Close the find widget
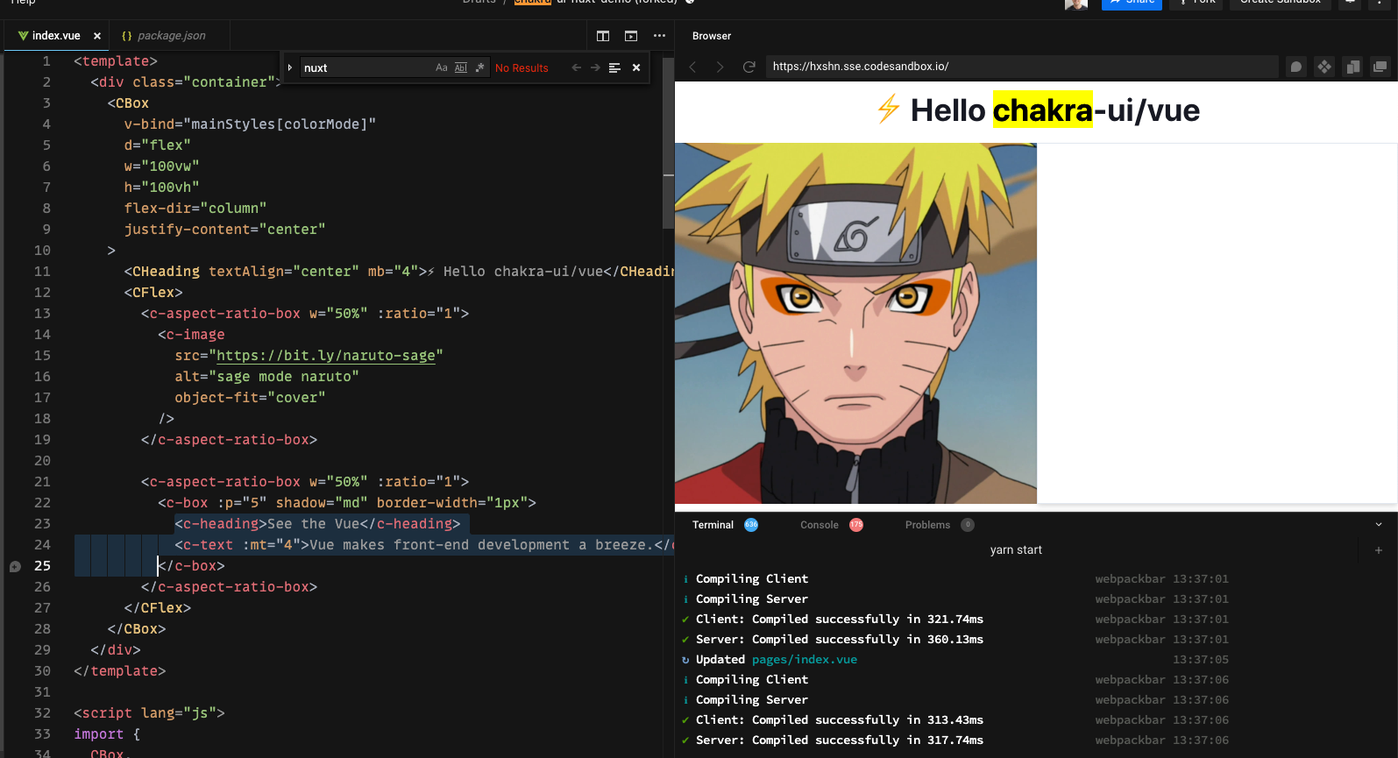 (x=636, y=67)
